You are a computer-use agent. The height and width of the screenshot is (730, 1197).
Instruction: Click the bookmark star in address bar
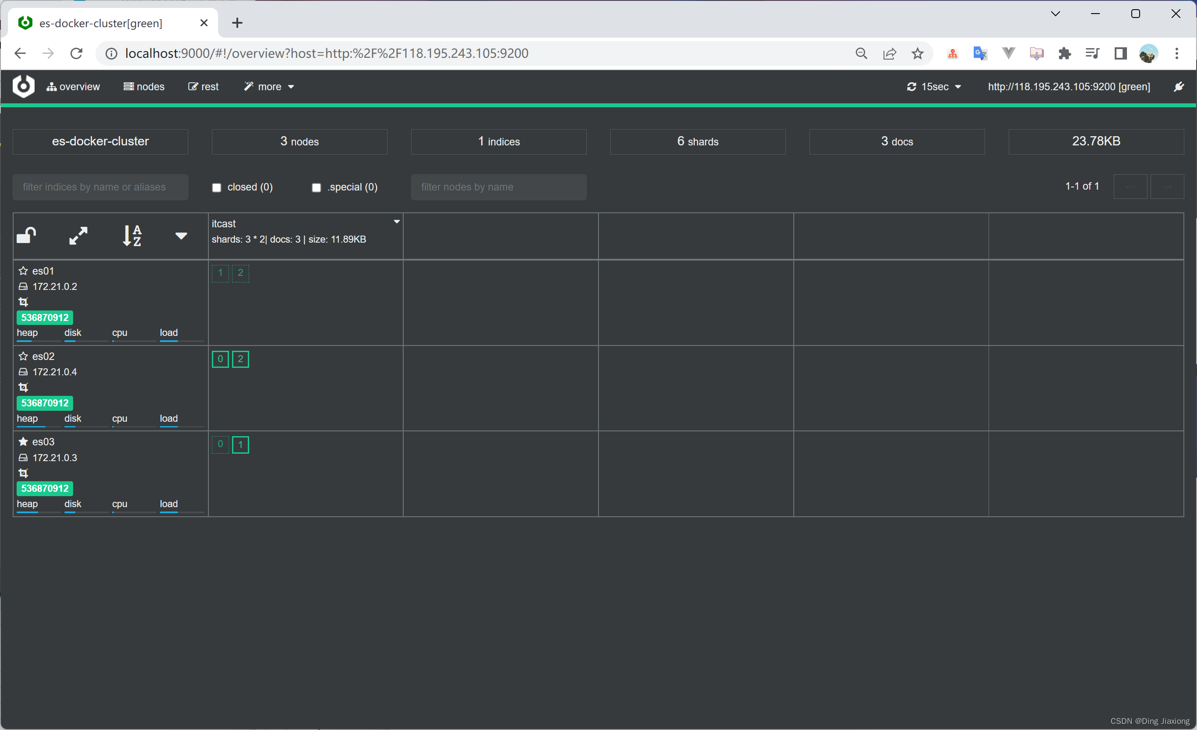917,53
